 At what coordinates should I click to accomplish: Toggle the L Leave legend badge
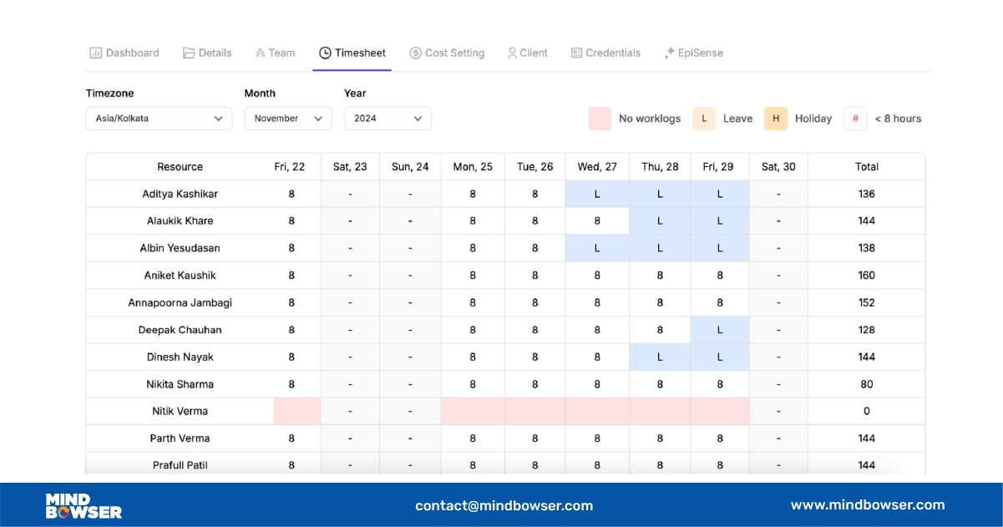click(x=704, y=119)
